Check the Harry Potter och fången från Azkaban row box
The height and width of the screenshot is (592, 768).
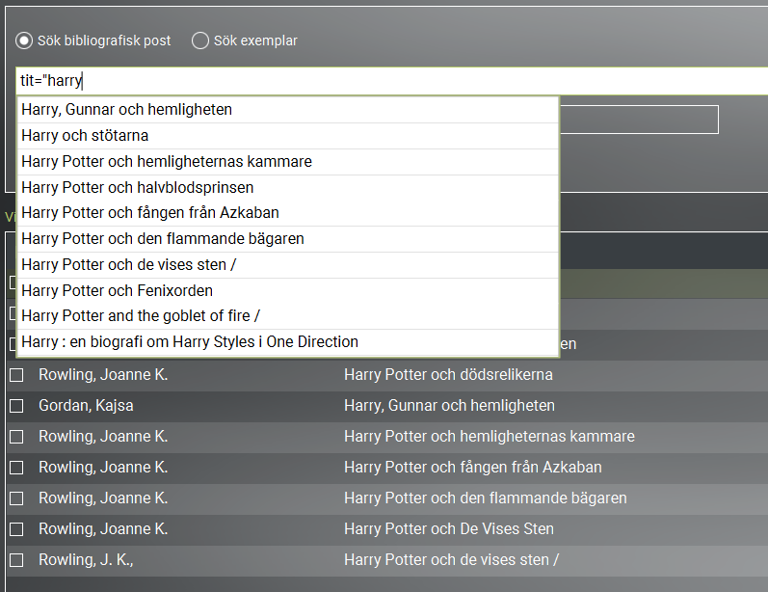click(16, 468)
